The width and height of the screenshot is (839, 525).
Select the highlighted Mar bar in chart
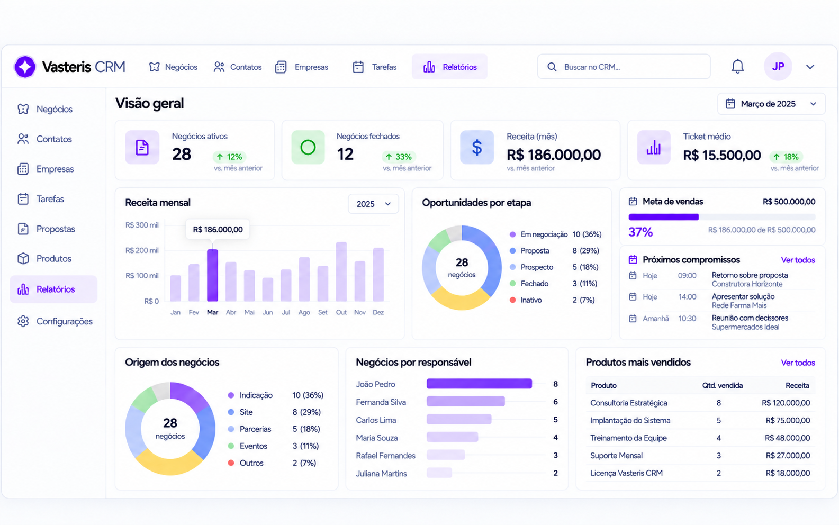pyautogui.click(x=212, y=275)
